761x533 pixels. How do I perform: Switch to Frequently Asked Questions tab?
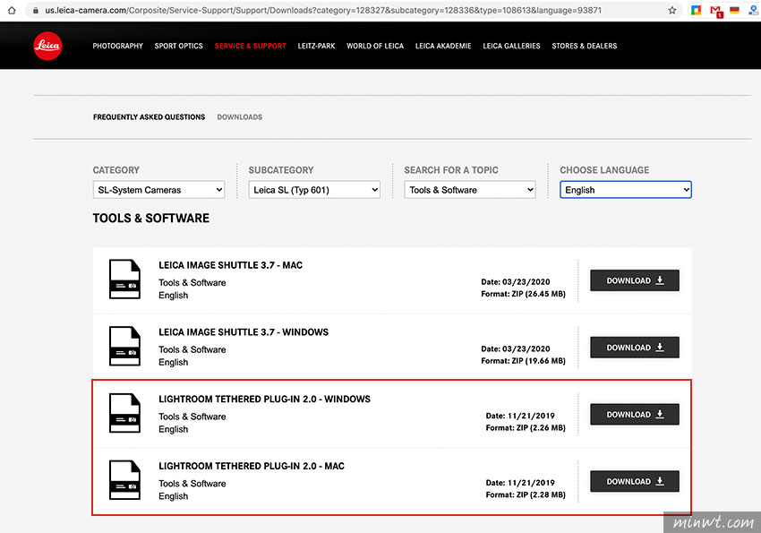pos(149,117)
